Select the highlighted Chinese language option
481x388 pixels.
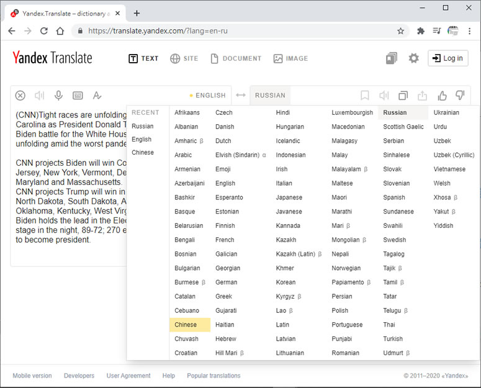coord(190,325)
